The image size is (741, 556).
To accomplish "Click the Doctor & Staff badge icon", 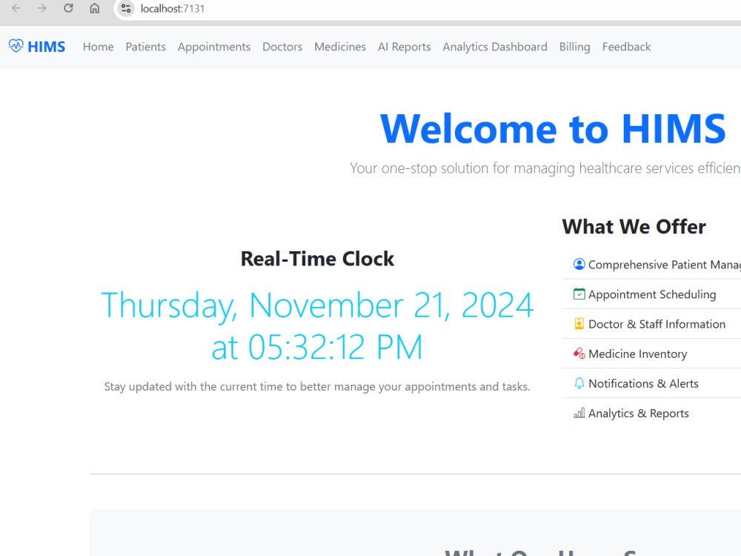I will (x=579, y=324).
